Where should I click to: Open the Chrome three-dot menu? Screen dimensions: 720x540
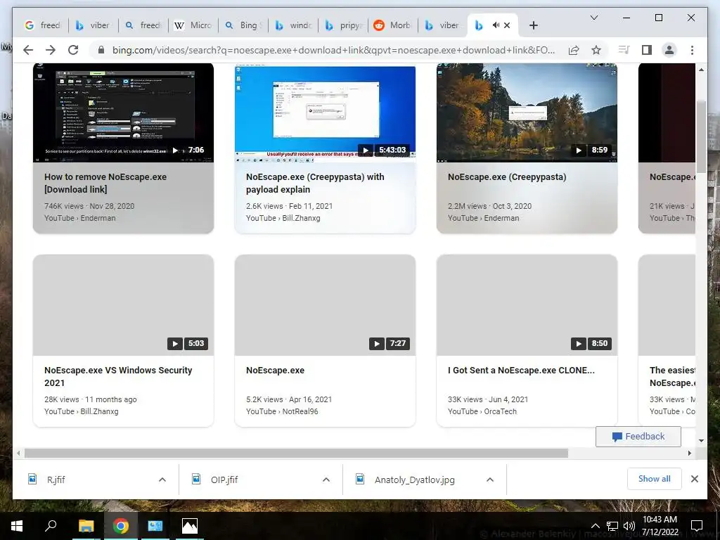(x=692, y=50)
